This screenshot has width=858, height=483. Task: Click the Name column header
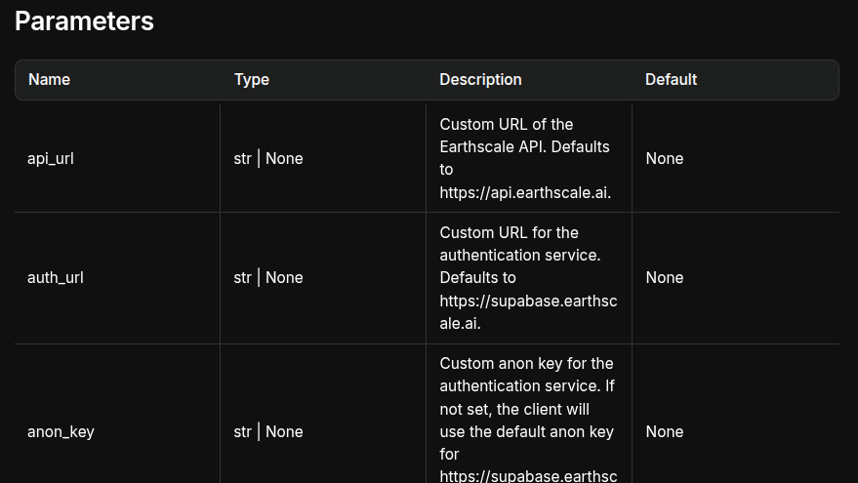pyautogui.click(x=49, y=80)
